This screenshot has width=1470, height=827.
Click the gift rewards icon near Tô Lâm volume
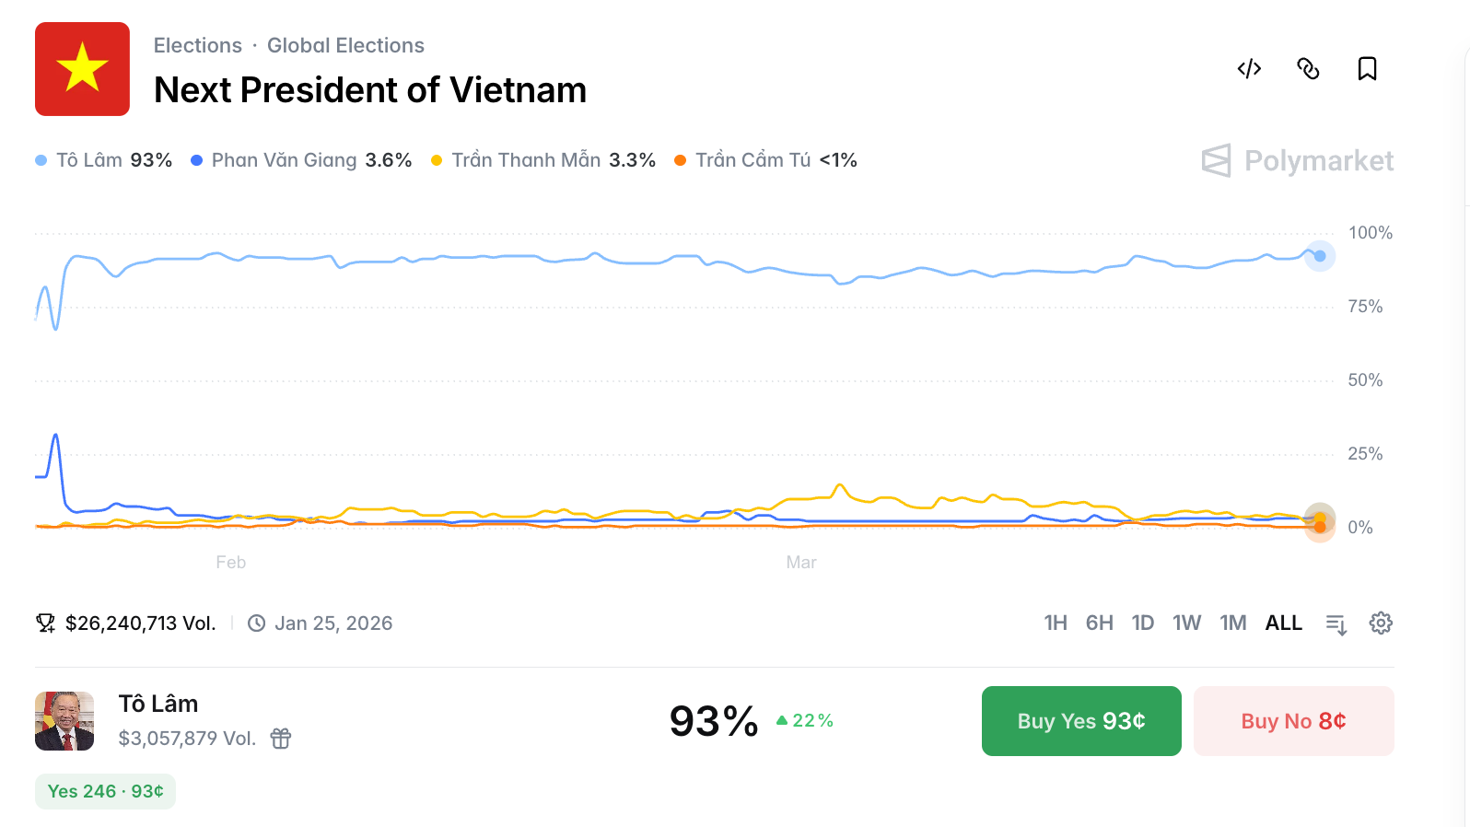point(281,739)
